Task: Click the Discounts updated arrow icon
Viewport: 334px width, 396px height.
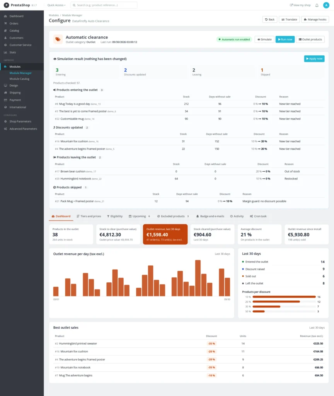Action: pos(54,128)
